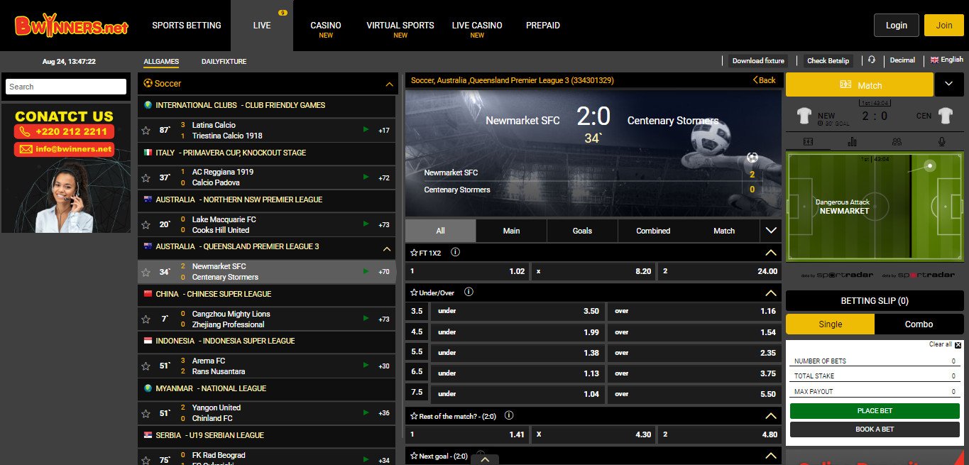969x465 pixels.
Task: Favorite the AC Reggiana 1919 match star
Action: coord(146,177)
